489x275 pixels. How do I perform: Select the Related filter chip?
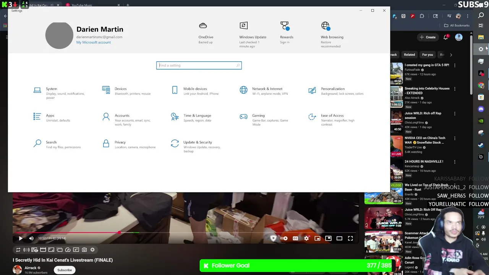coord(409,55)
